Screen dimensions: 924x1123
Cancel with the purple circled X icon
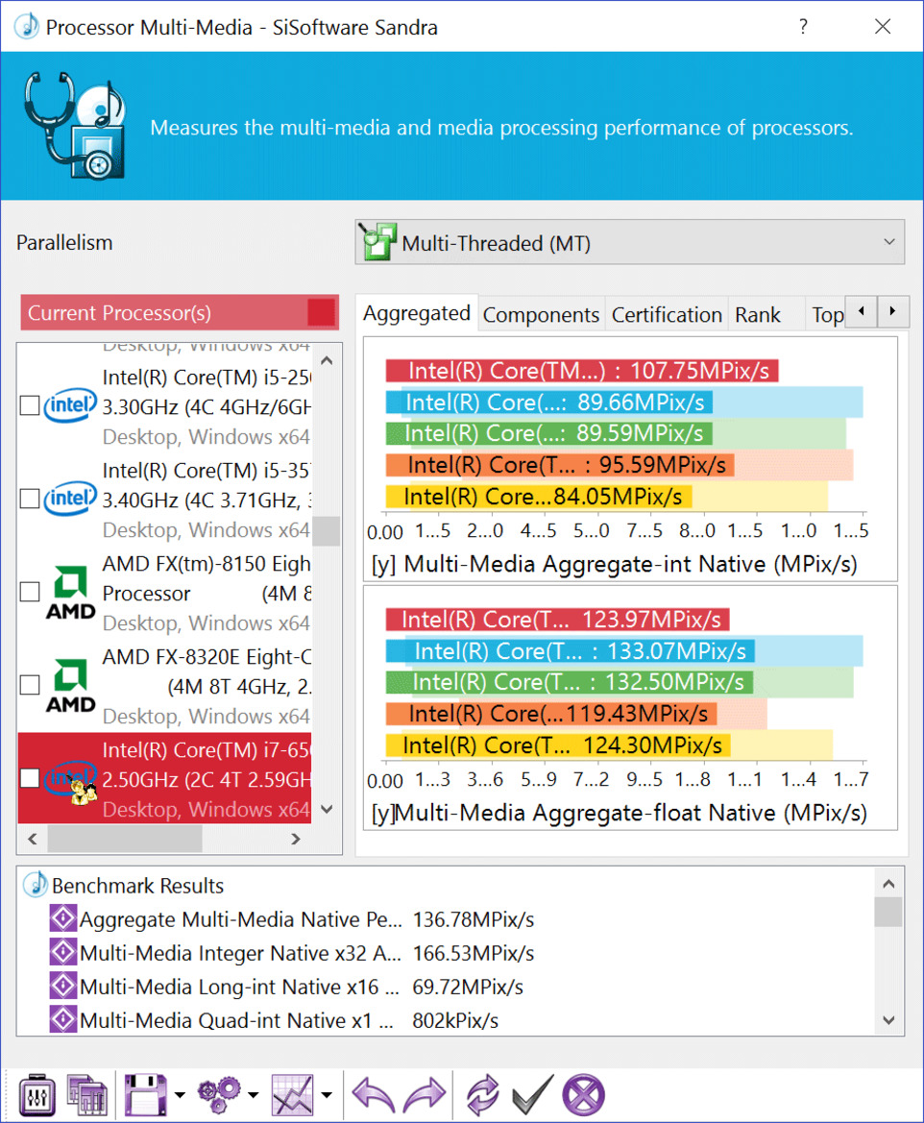click(x=584, y=1094)
